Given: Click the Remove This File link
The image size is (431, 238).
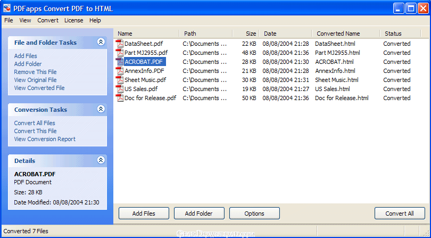Looking at the screenshot, I should click(x=35, y=72).
